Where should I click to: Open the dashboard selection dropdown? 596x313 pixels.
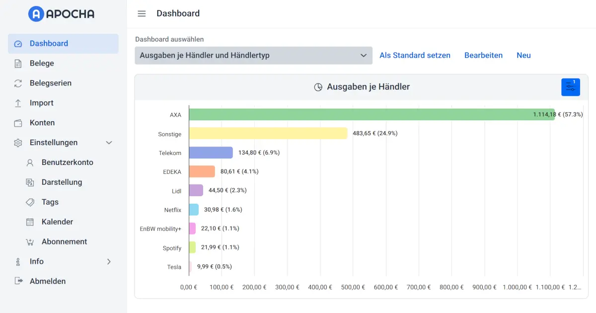253,56
